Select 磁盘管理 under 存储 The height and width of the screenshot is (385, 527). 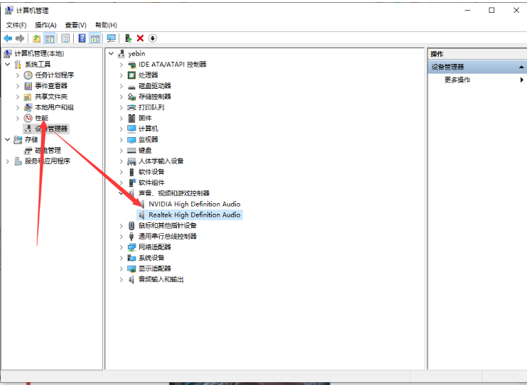[x=48, y=151]
